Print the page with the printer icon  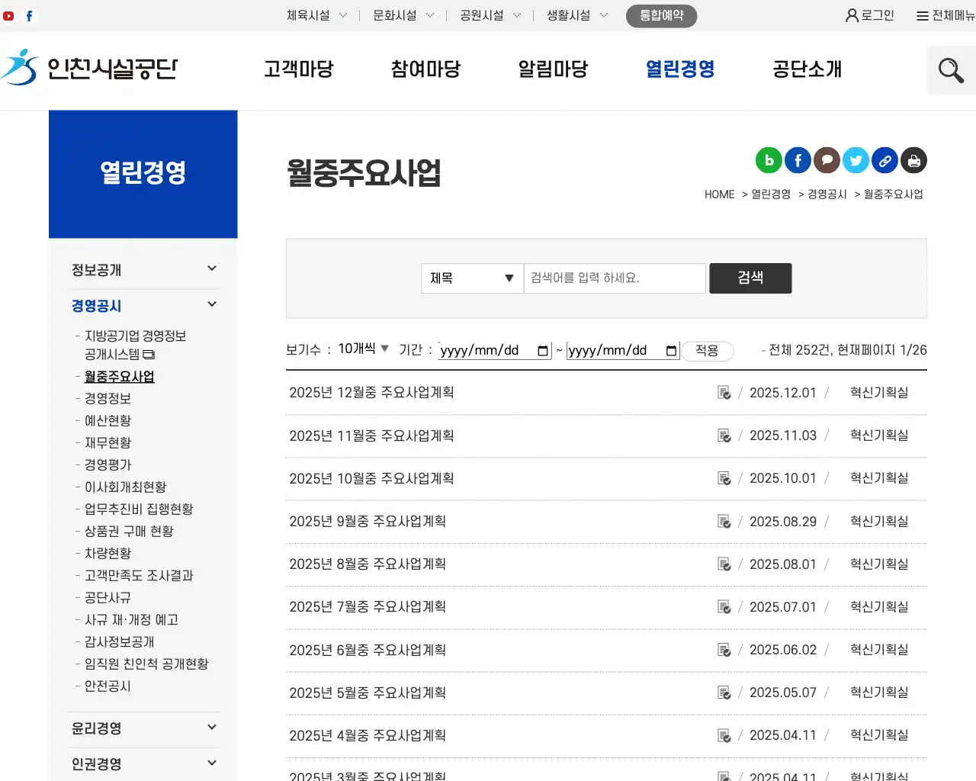pyautogui.click(x=913, y=160)
